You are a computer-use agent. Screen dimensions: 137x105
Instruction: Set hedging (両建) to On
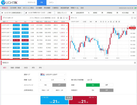[x=93, y=85]
